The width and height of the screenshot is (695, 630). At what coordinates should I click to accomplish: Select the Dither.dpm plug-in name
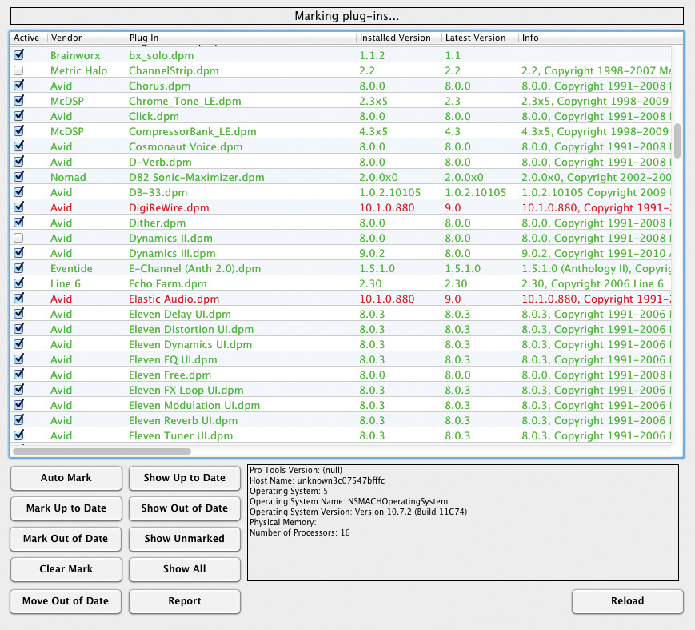pos(157,223)
